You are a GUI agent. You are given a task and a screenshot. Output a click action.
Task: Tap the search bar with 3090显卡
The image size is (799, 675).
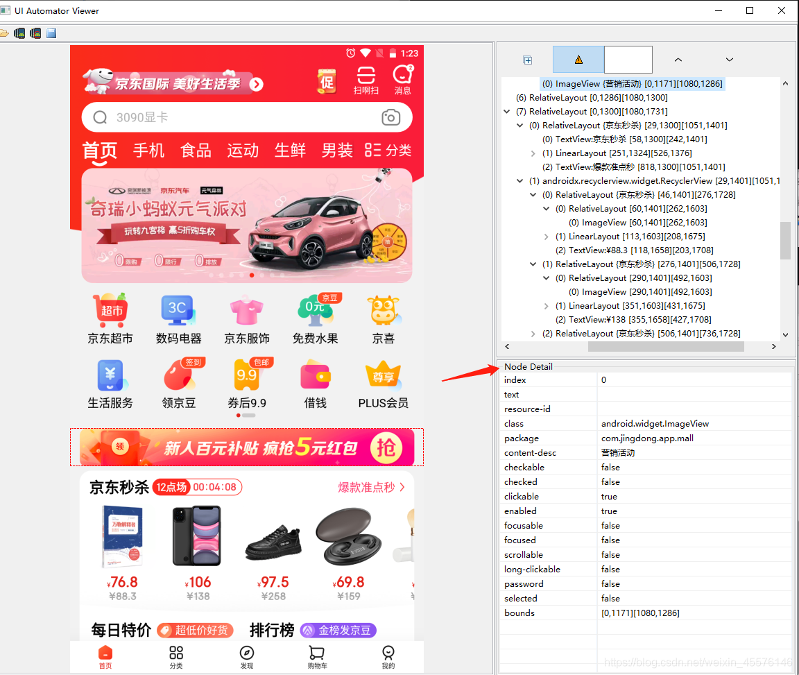pyautogui.click(x=247, y=117)
